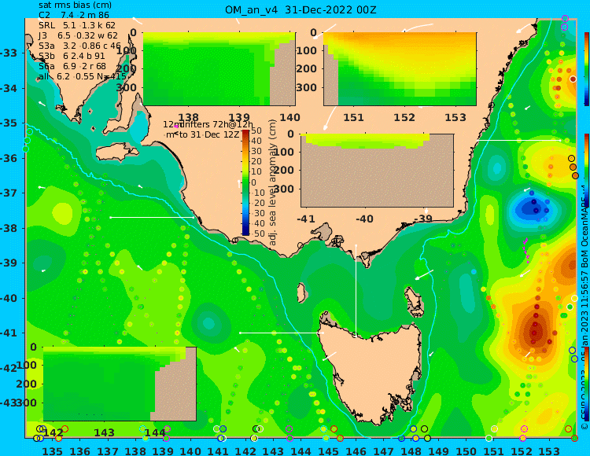Click the white section line west of Tasmania

pyautogui.click(x=282, y=333)
